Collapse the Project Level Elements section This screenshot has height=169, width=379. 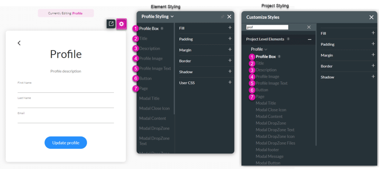[x=309, y=39]
